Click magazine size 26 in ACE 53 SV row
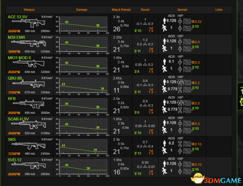243x186 pixels. 116,29
